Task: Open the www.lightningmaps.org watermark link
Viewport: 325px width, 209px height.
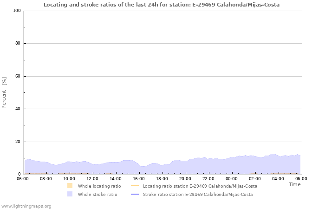Action: [26, 206]
